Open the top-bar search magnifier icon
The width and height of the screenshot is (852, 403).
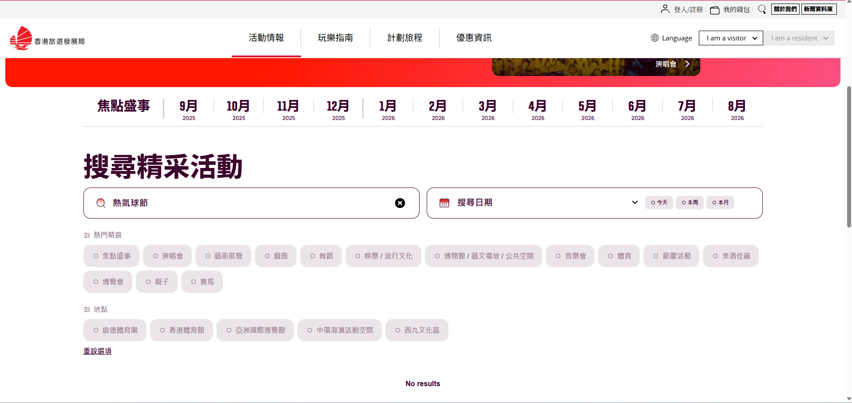pyautogui.click(x=762, y=9)
